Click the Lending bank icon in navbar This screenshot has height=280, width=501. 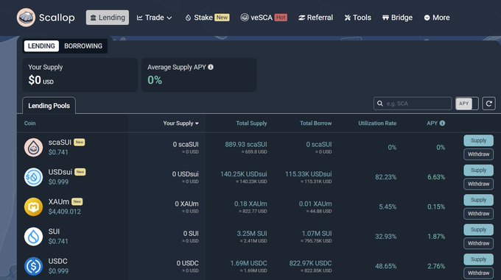(93, 18)
